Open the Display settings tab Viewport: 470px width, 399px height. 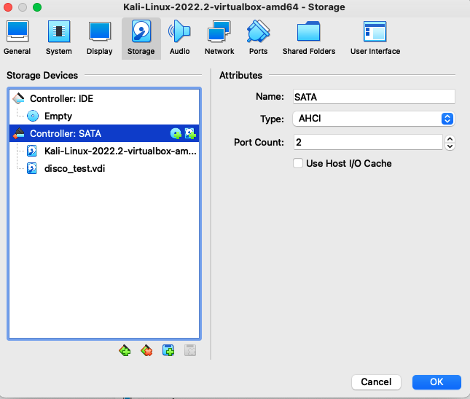tap(100, 39)
